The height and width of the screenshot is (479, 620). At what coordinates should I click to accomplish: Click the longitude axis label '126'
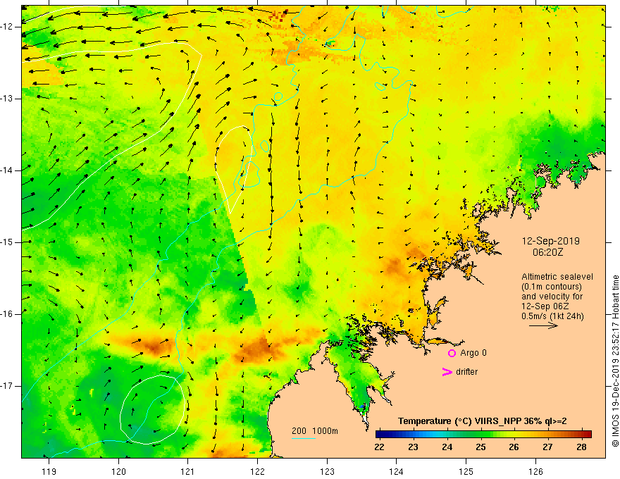[535, 471]
